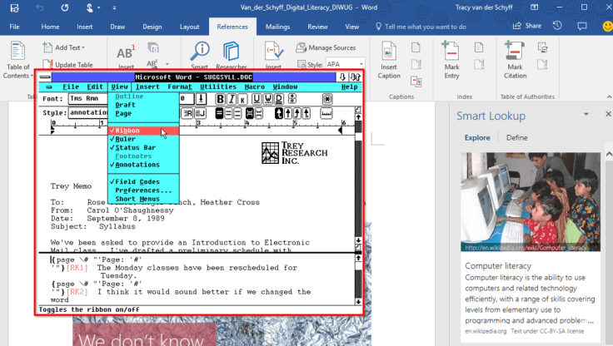Open the Smart Lookup pane options arrow
This screenshot has height=346, width=613.
click(588, 116)
